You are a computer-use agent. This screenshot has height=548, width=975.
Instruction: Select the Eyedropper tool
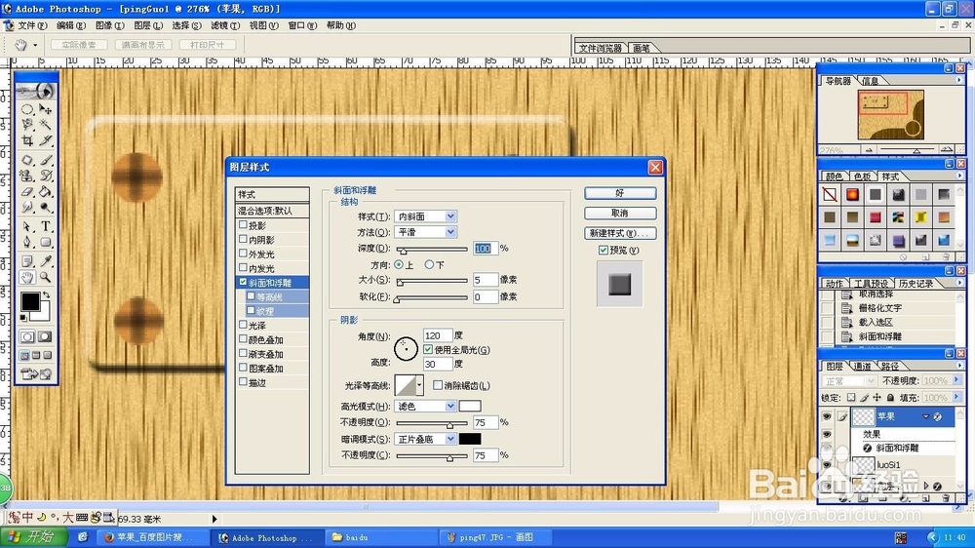coord(46,261)
